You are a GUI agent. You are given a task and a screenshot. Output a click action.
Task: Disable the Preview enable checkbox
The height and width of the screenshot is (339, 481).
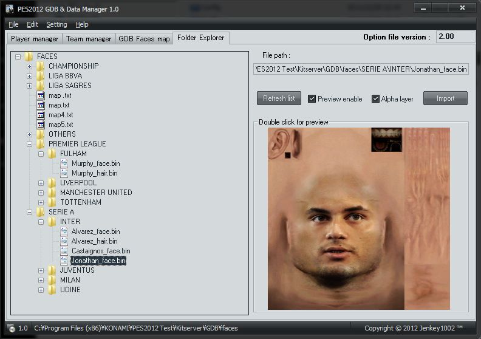coord(312,99)
